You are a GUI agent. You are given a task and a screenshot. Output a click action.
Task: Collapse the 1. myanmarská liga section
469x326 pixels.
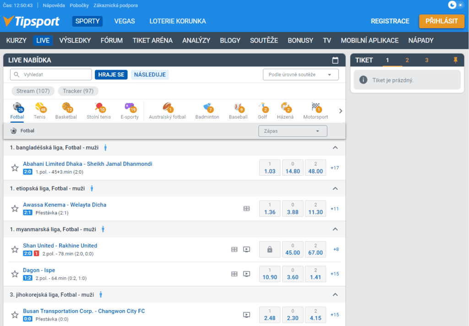[335, 229]
